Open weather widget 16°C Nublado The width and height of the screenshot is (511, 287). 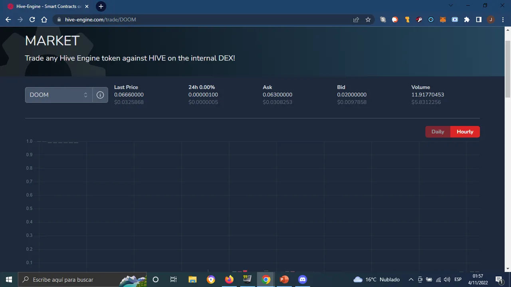(376, 279)
